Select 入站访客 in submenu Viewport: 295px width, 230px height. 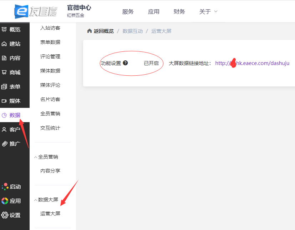50,28
